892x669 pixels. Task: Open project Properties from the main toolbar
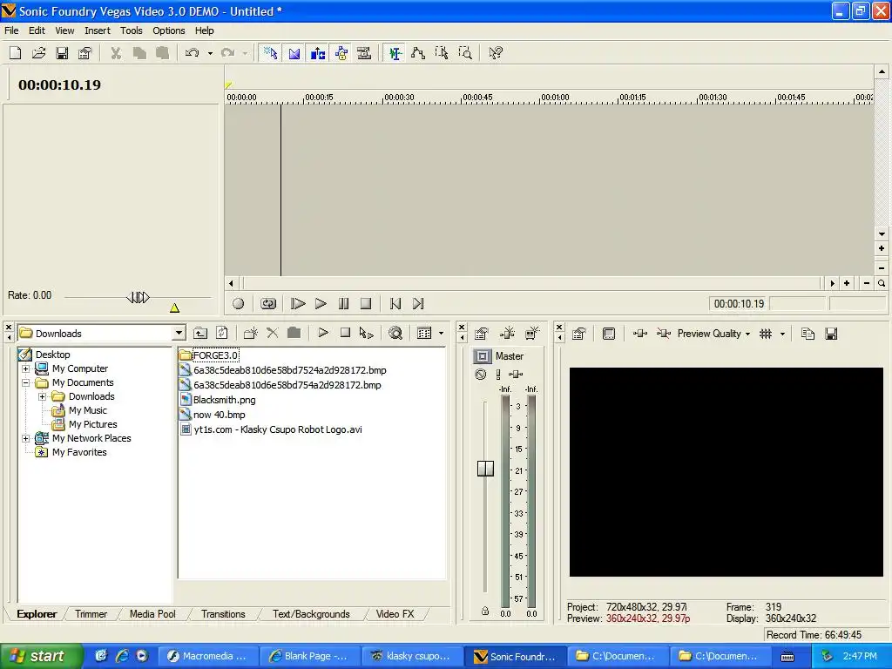click(84, 53)
